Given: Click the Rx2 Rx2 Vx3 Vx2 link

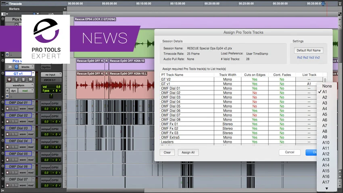Looking at the screenshot, I should tap(308, 58).
